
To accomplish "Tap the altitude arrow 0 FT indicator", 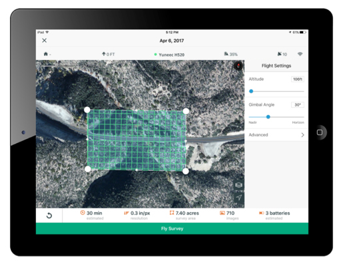I will [109, 54].
